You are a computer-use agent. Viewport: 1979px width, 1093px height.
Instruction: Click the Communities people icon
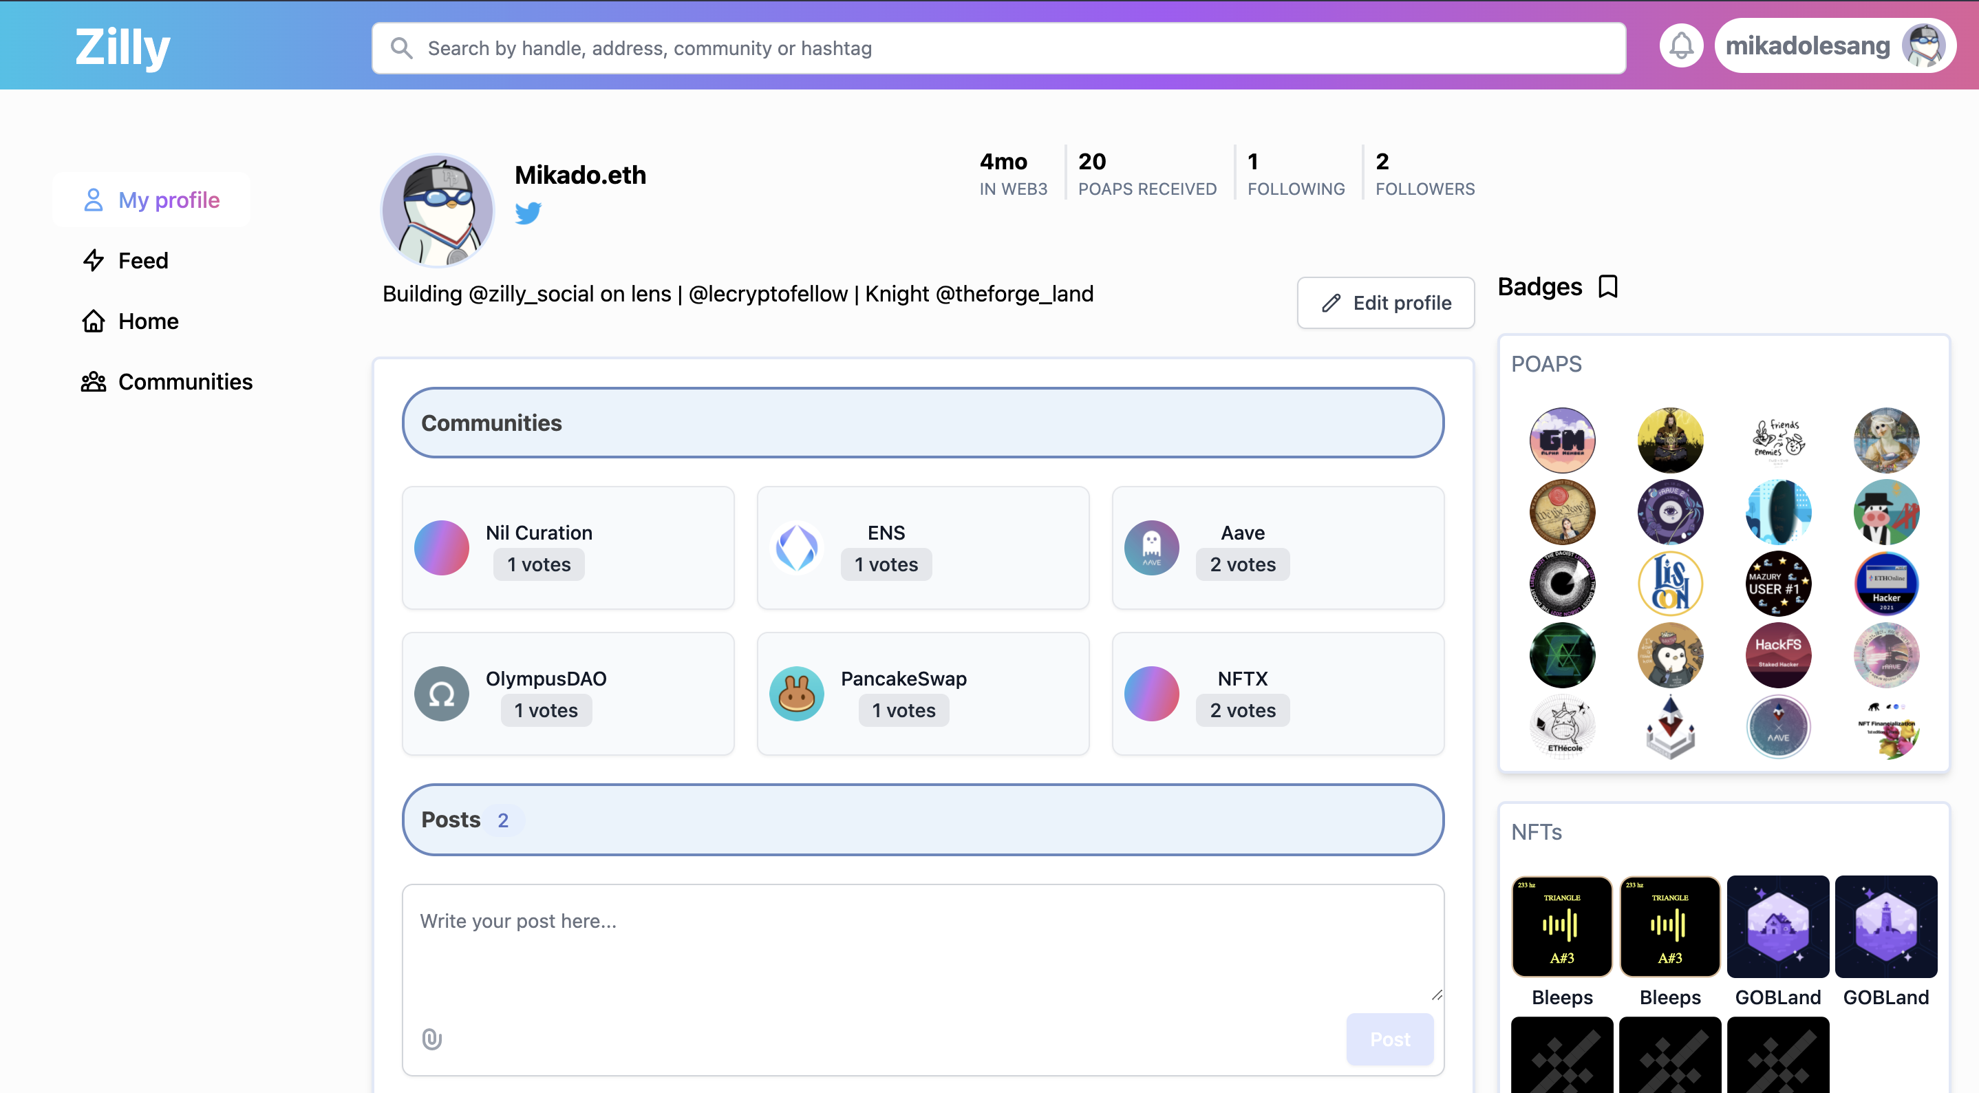pos(93,382)
